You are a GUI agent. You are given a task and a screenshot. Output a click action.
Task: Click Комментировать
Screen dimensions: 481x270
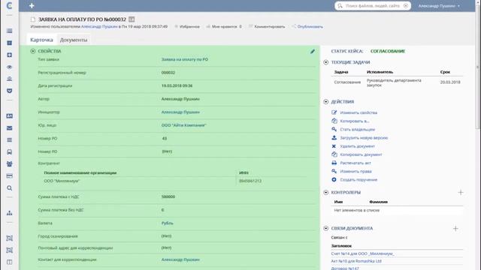[x=267, y=27]
